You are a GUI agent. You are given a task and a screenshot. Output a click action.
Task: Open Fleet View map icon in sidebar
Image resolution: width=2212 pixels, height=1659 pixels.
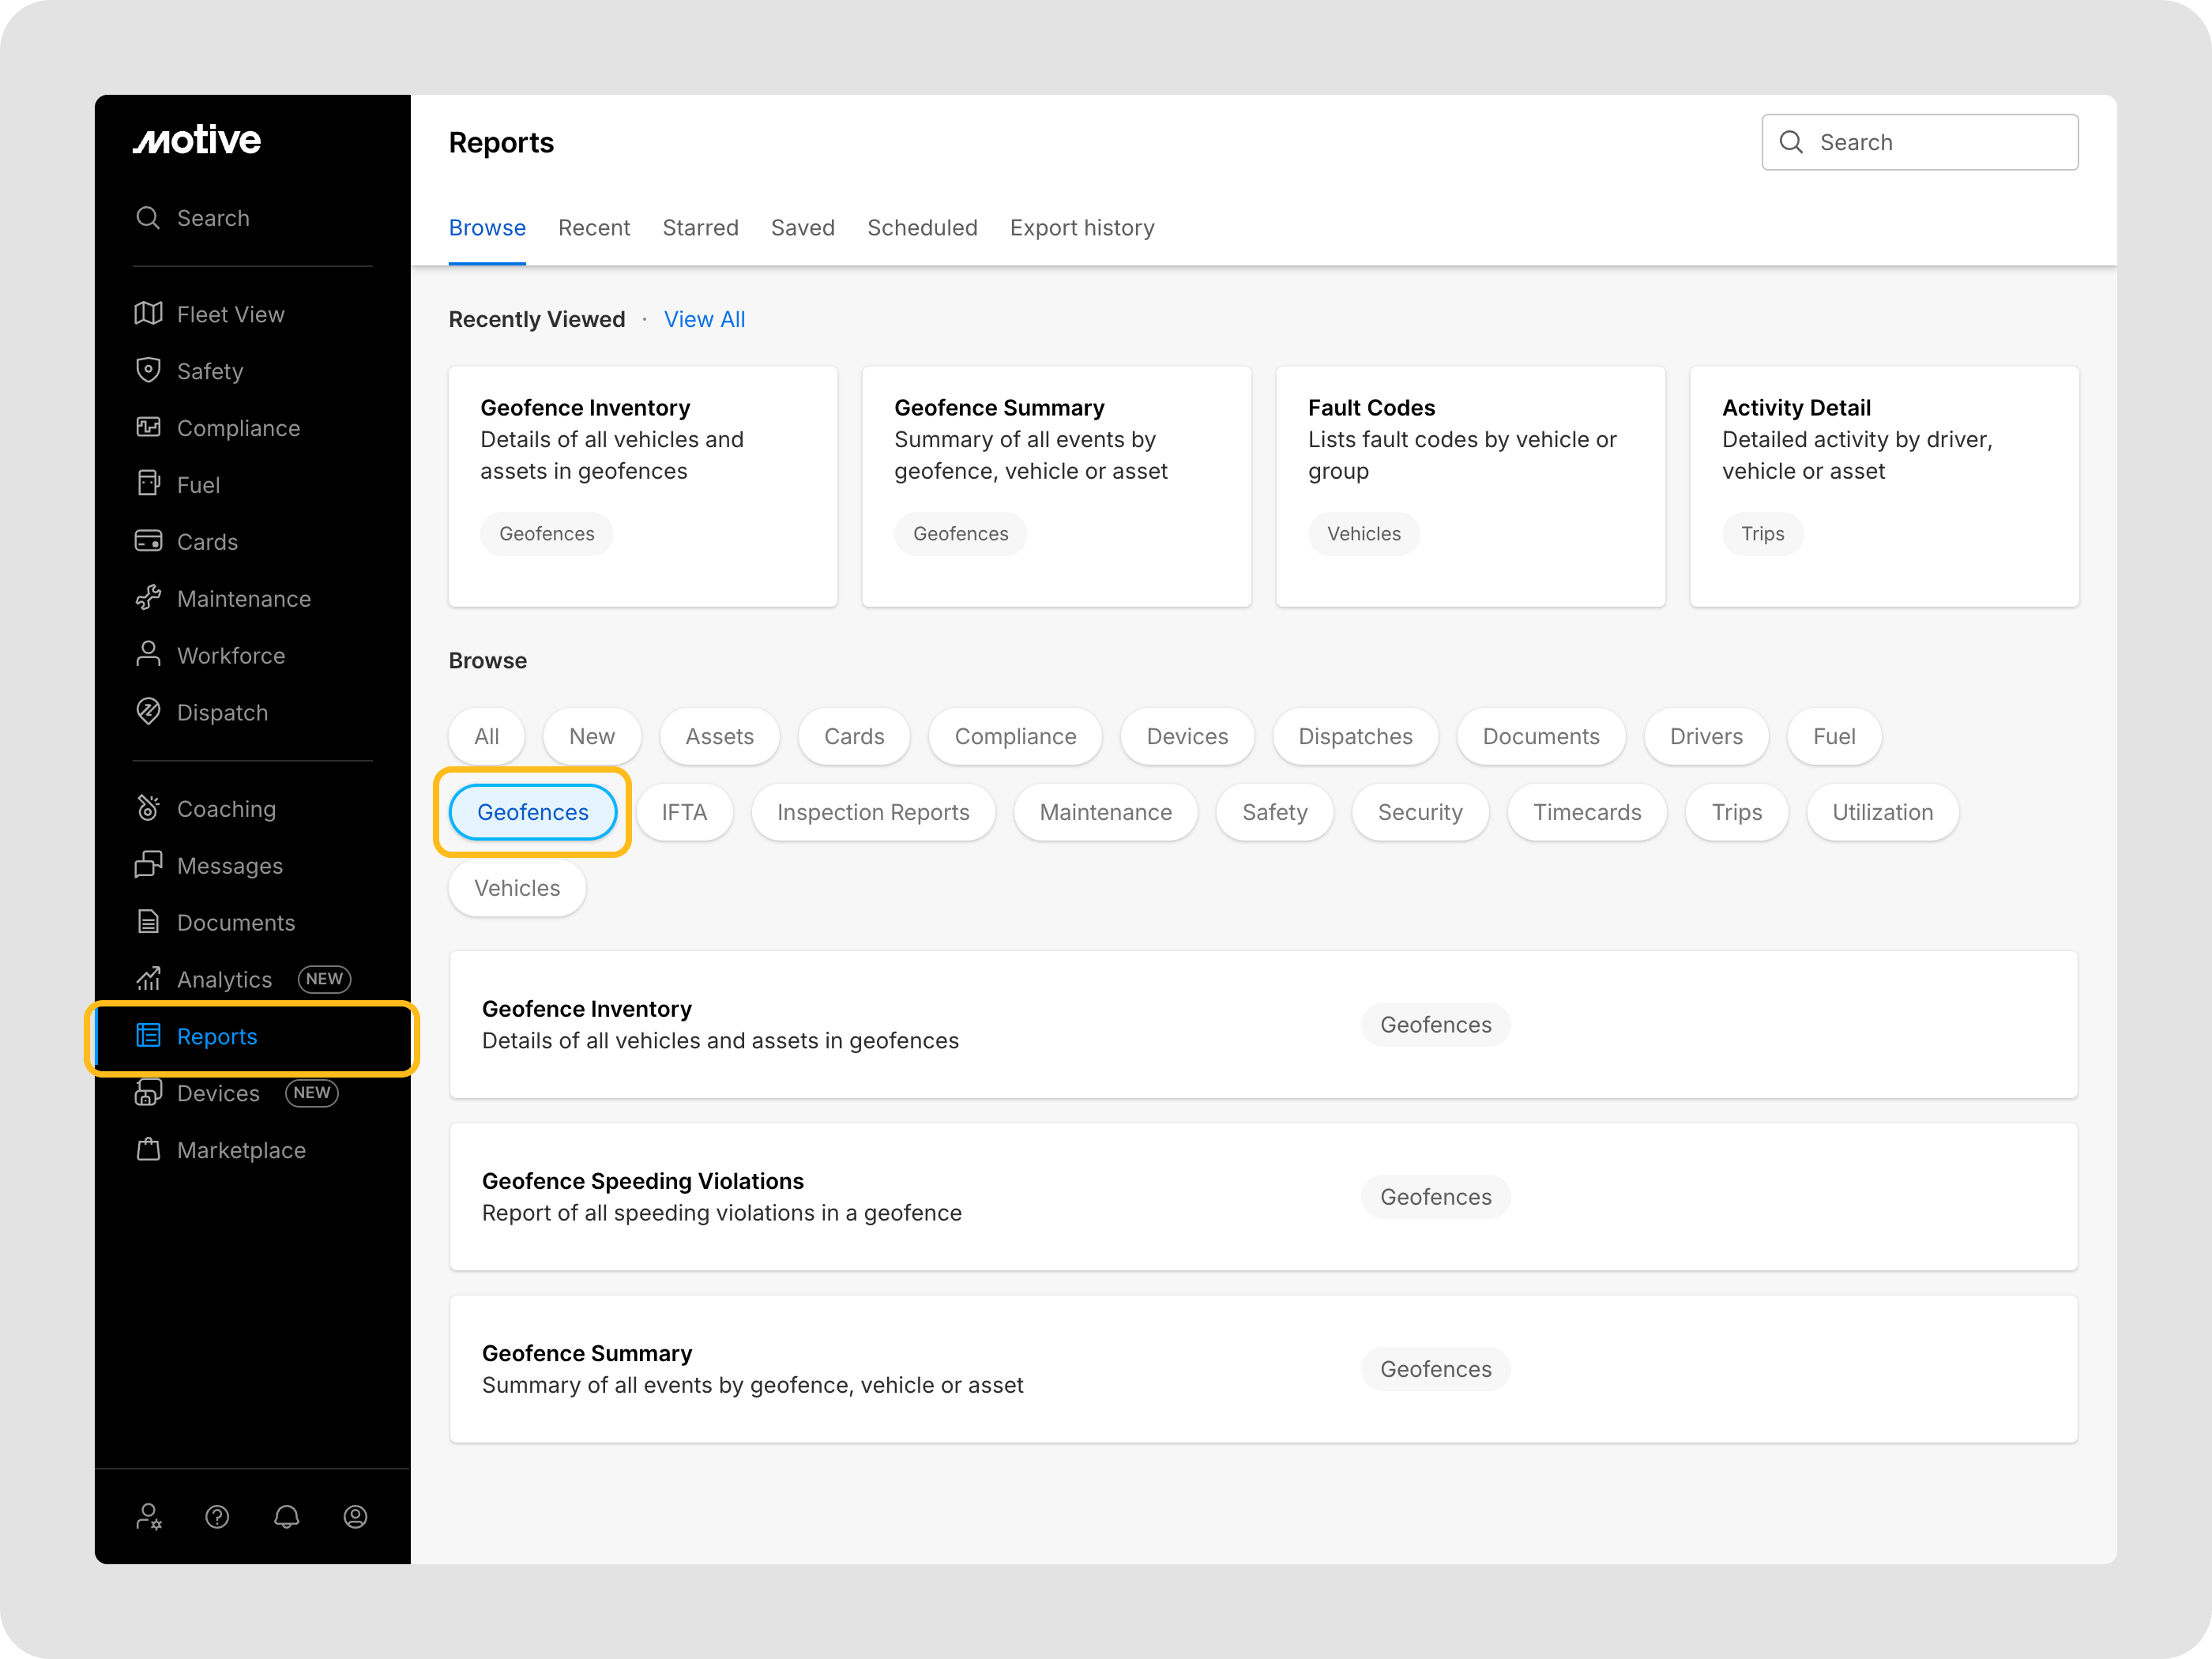tap(148, 314)
